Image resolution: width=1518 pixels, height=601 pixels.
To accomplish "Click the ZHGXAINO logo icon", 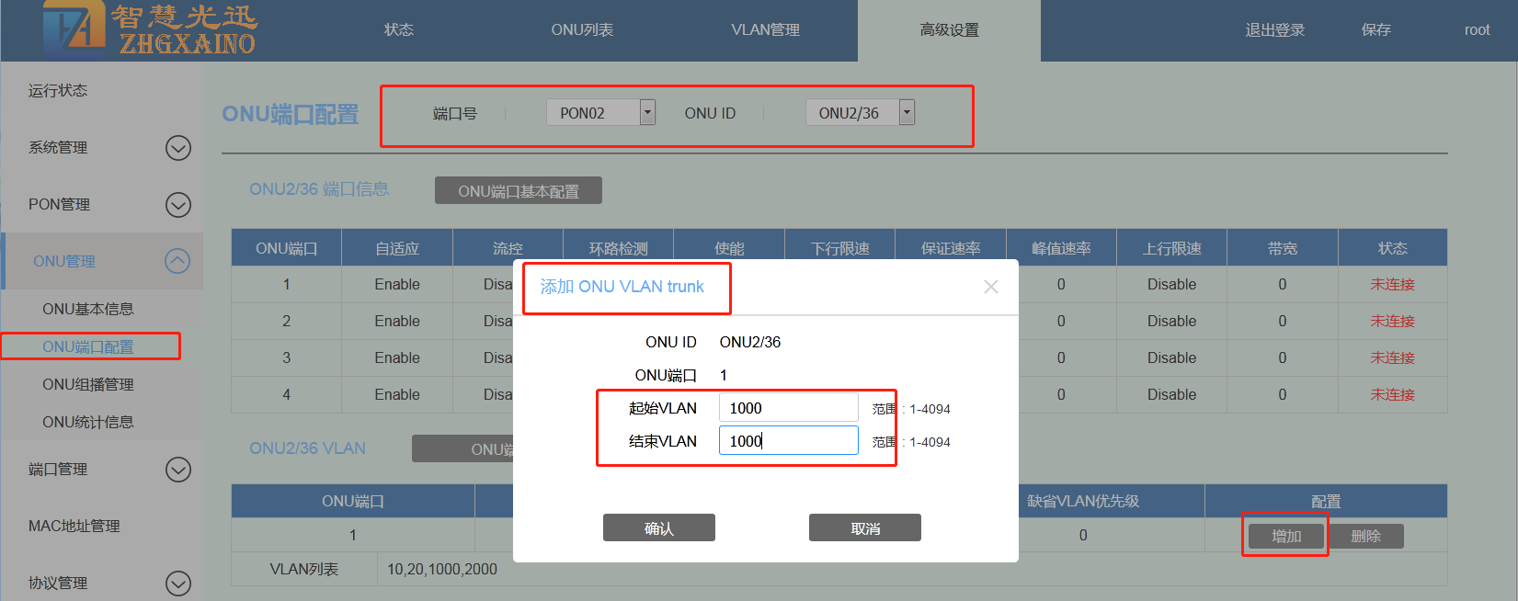I will (75, 28).
